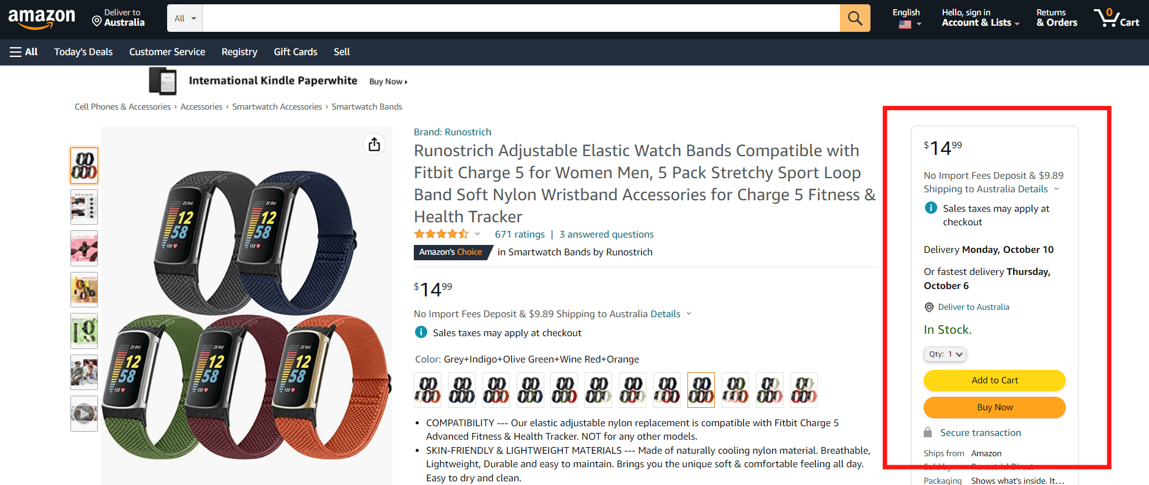The width and height of the screenshot is (1149, 485).
Task: Click the Amazon logo
Action: pyautogui.click(x=42, y=18)
